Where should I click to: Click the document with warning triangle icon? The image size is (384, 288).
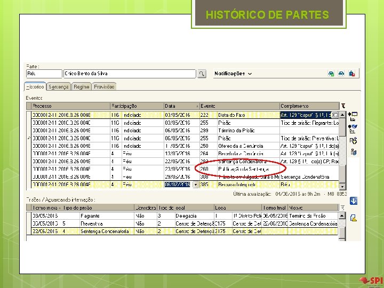point(353,218)
